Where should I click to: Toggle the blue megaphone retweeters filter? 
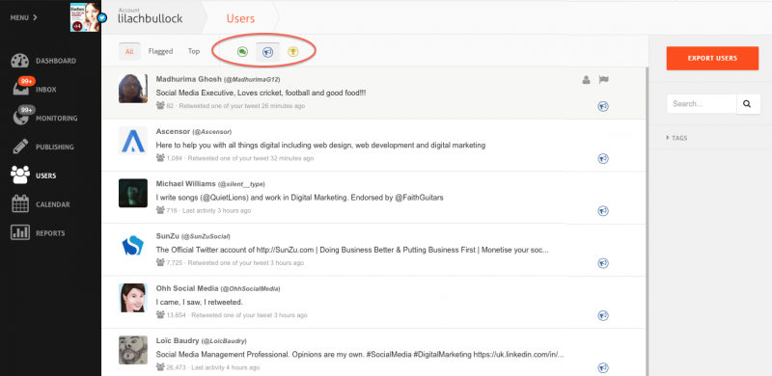tap(268, 52)
